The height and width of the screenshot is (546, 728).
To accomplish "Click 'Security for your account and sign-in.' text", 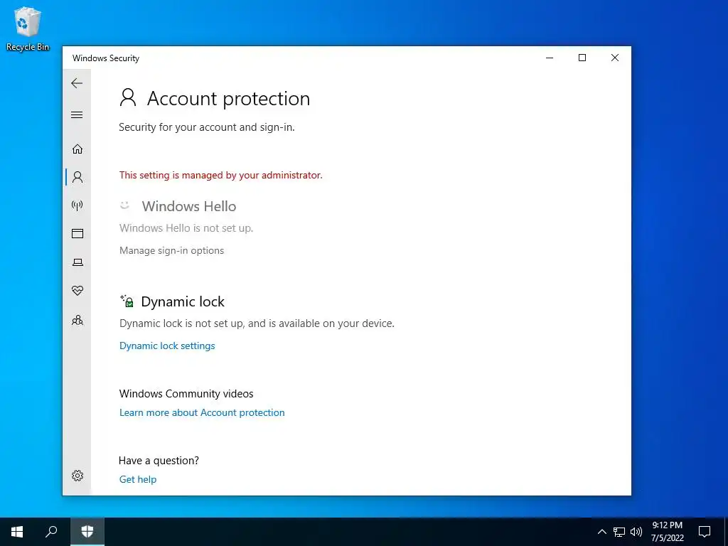I will tap(207, 127).
